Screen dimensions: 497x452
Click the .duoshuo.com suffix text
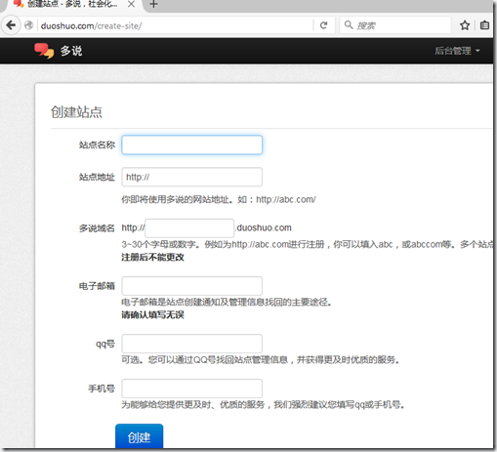tap(264, 227)
